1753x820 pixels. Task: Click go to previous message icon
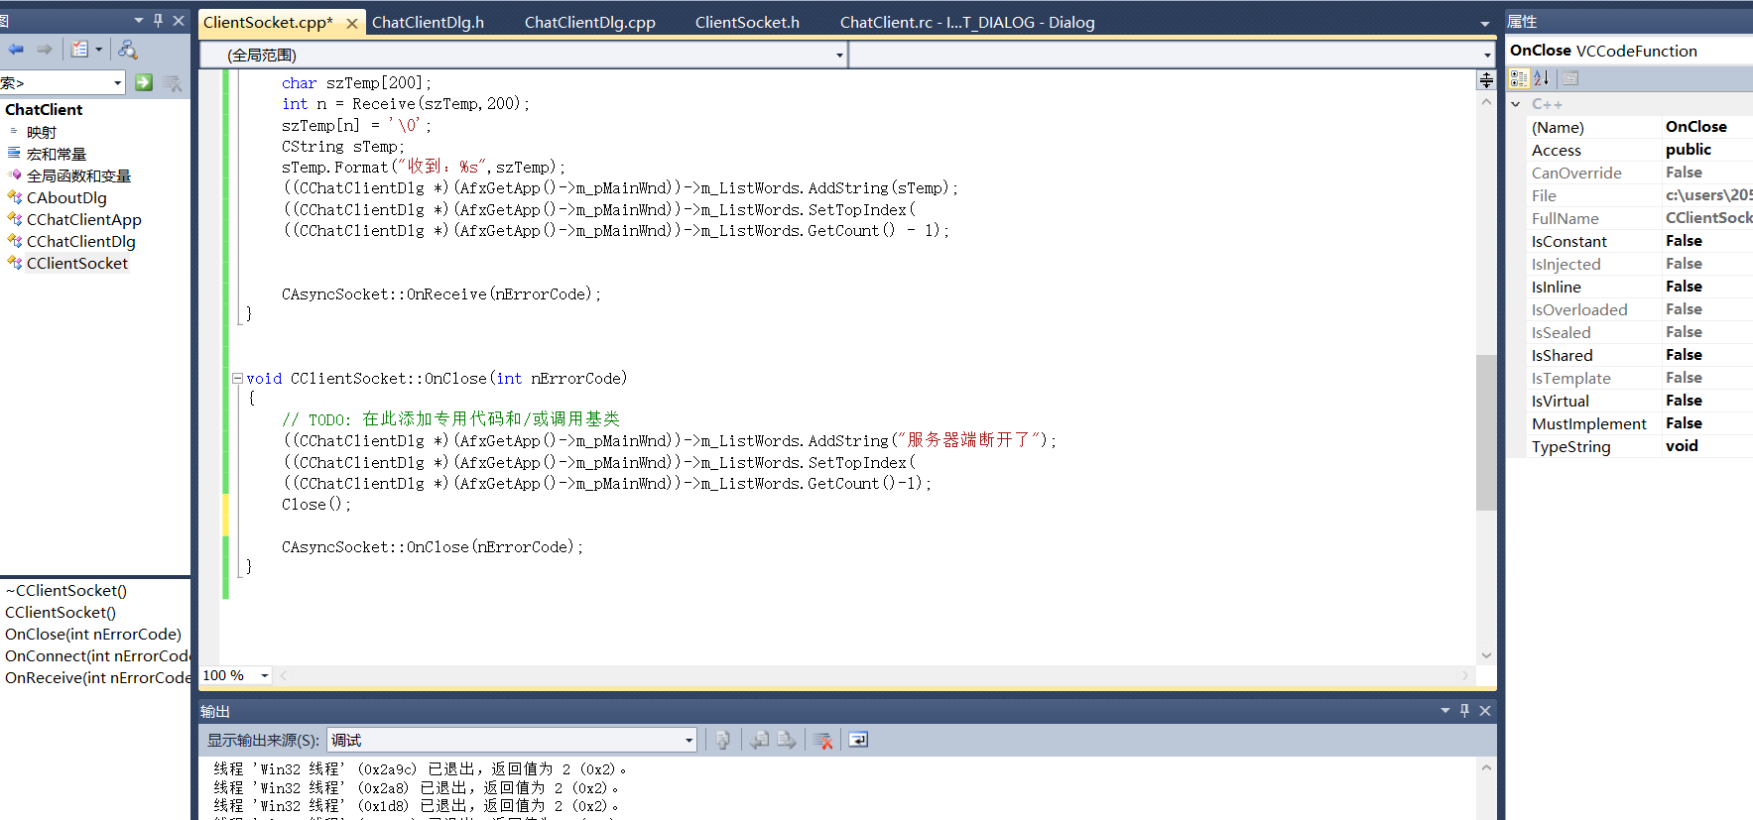coord(760,740)
